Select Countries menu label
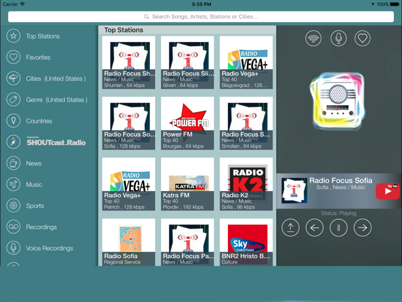This screenshot has width=402, height=302. coord(39,121)
